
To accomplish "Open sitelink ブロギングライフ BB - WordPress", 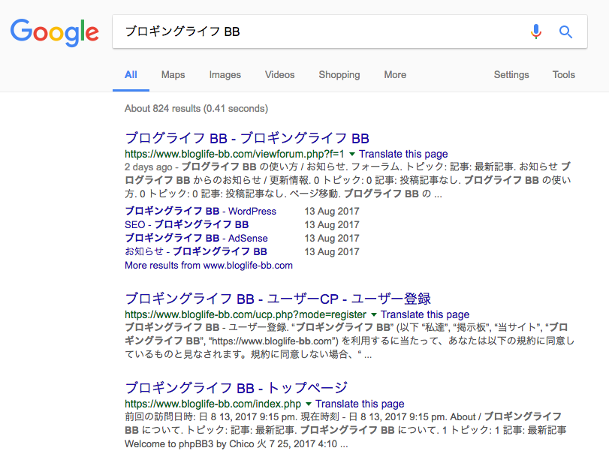I will pos(200,211).
